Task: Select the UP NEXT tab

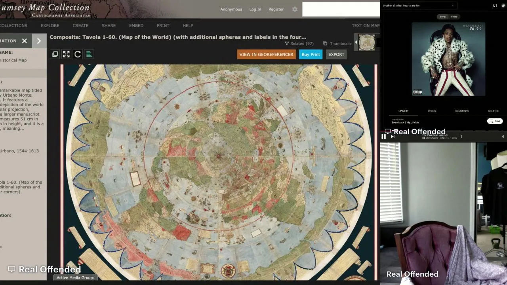Action: (x=403, y=111)
